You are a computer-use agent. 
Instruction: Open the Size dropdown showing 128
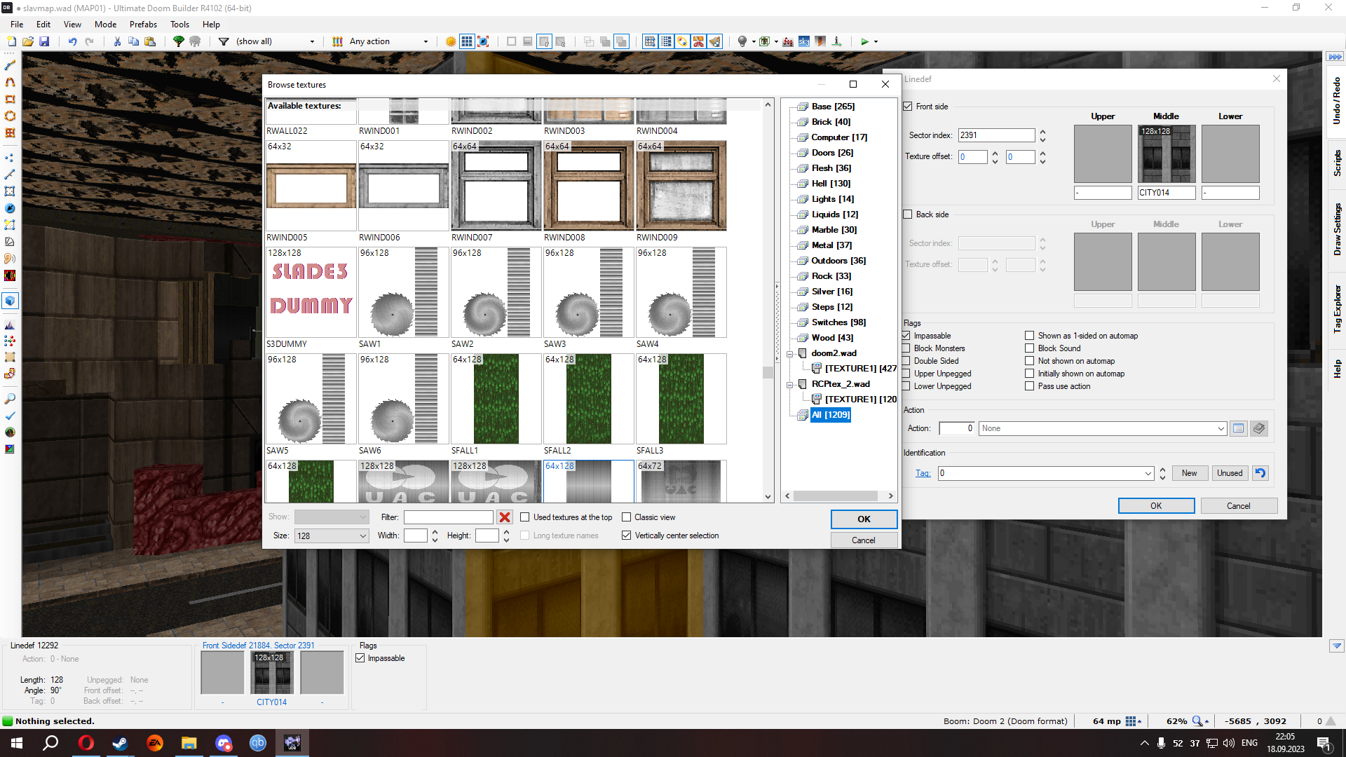(x=331, y=536)
